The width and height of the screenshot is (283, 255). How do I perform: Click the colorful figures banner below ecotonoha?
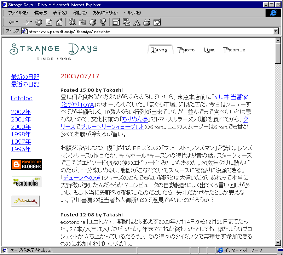25,201
